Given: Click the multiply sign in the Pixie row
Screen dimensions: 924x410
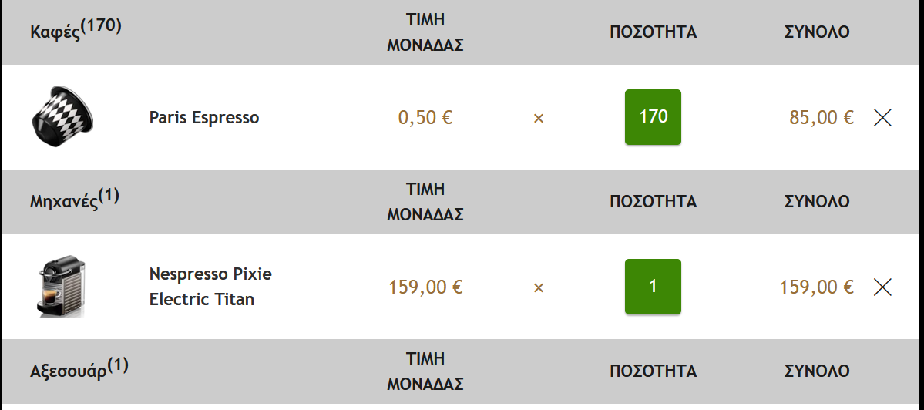Looking at the screenshot, I should 538,288.
